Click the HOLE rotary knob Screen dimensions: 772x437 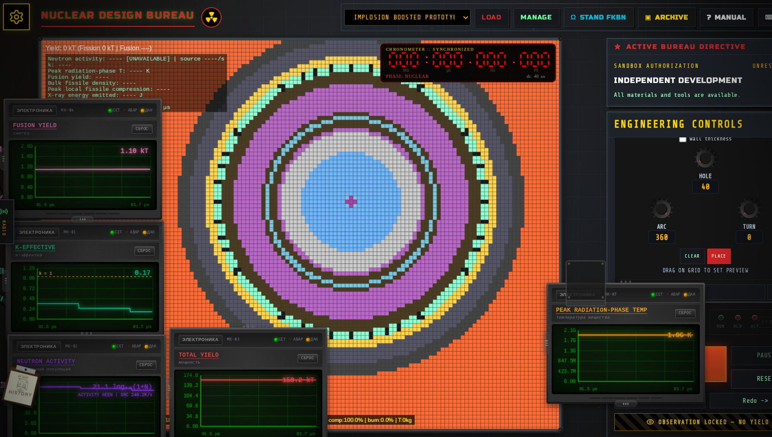click(705, 159)
